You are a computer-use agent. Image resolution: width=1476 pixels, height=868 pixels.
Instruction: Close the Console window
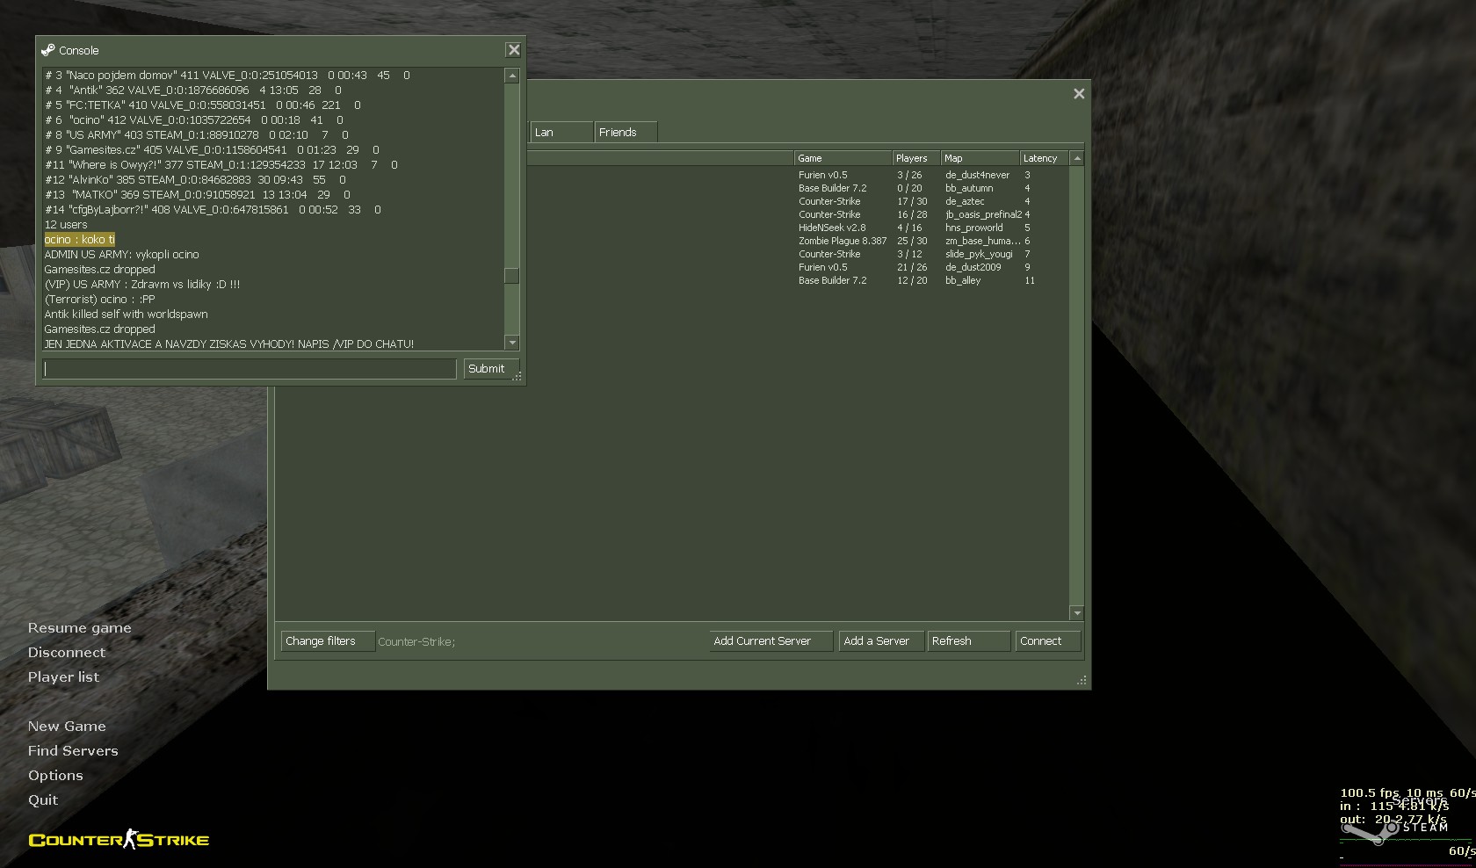514,51
